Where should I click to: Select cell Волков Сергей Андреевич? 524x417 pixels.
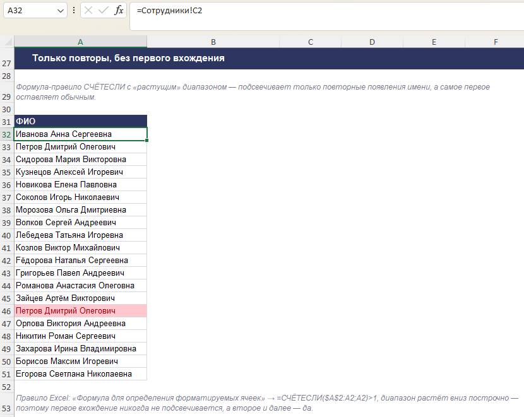81,223
